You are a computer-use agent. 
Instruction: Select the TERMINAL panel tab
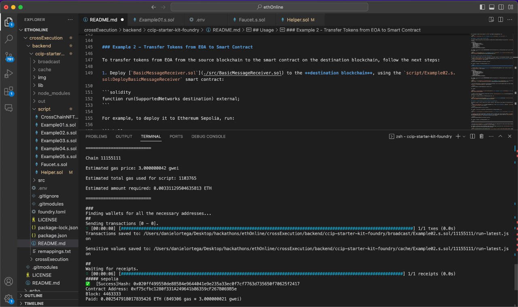151,136
